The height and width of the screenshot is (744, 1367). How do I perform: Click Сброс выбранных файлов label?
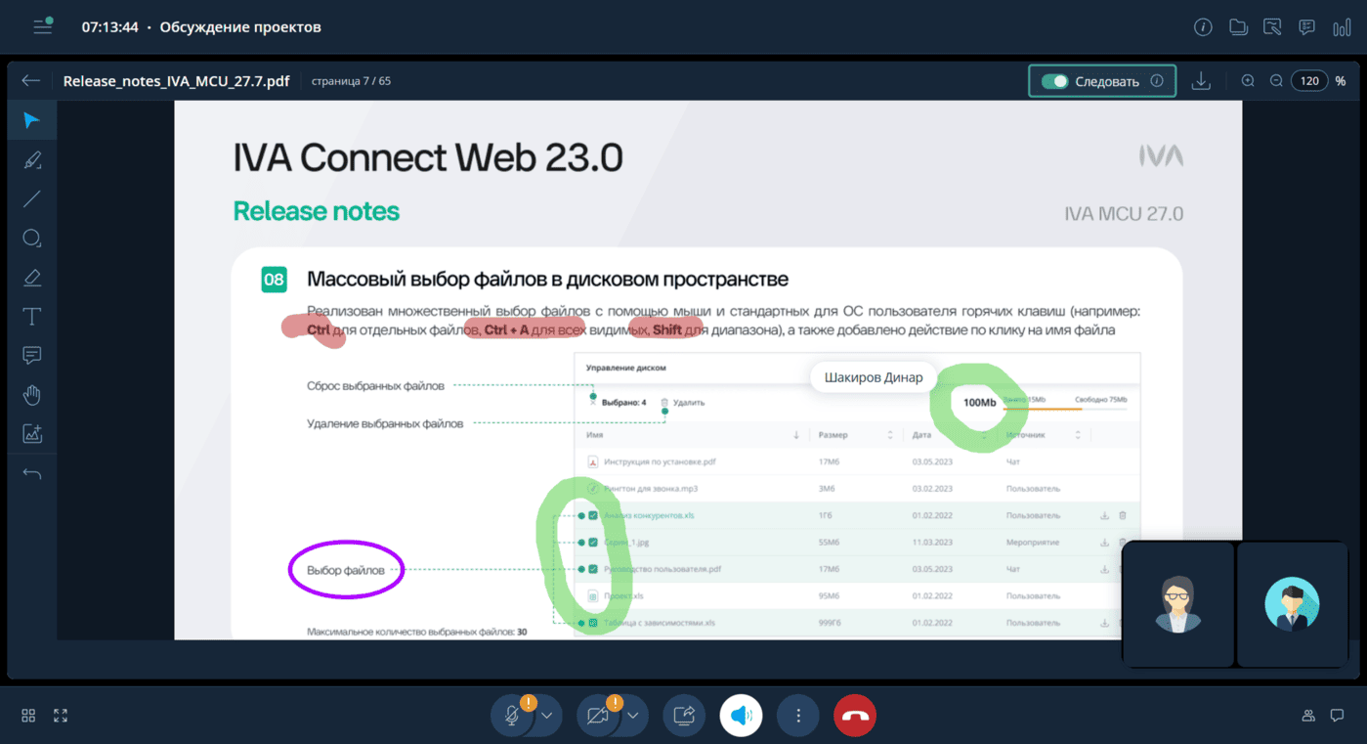(x=375, y=386)
